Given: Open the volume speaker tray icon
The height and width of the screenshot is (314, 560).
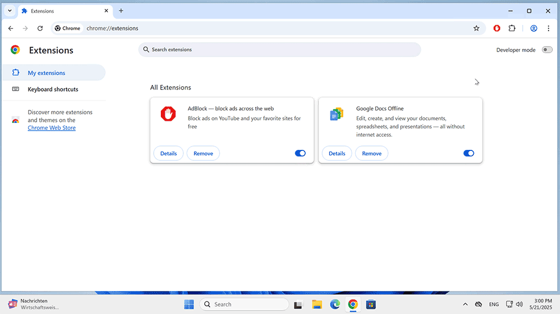Looking at the screenshot, I should [519, 304].
